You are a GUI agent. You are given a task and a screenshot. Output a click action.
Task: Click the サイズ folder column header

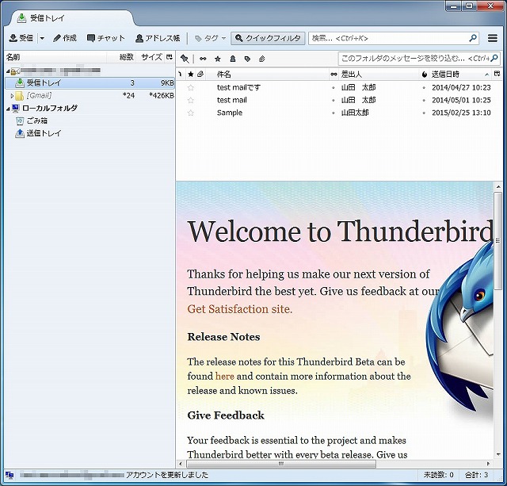(151, 57)
